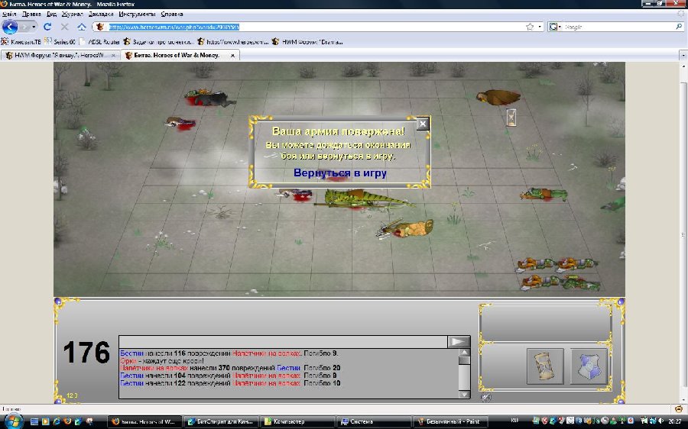Viewport: 688px width, 429px height.
Task: Open the 'Задачка про монетка' bookmark
Action: 158,42
